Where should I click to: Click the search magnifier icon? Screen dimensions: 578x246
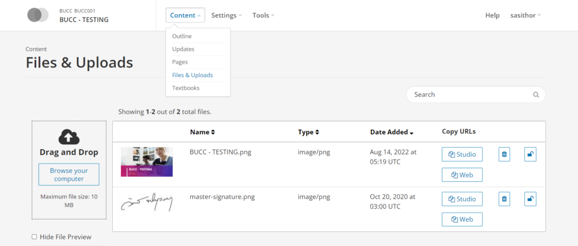click(536, 95)
